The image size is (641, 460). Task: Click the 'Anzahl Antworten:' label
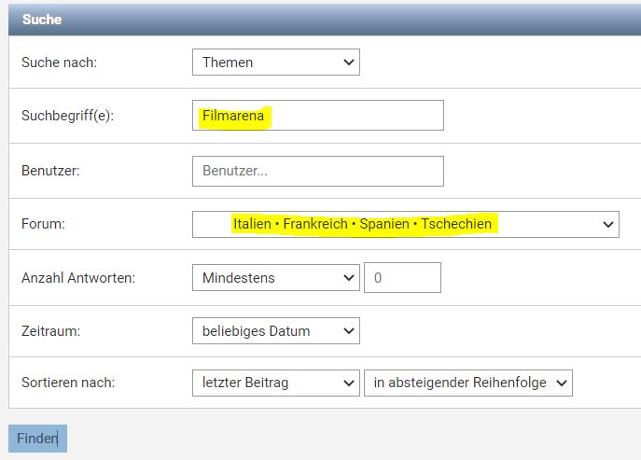coord(78,278)
